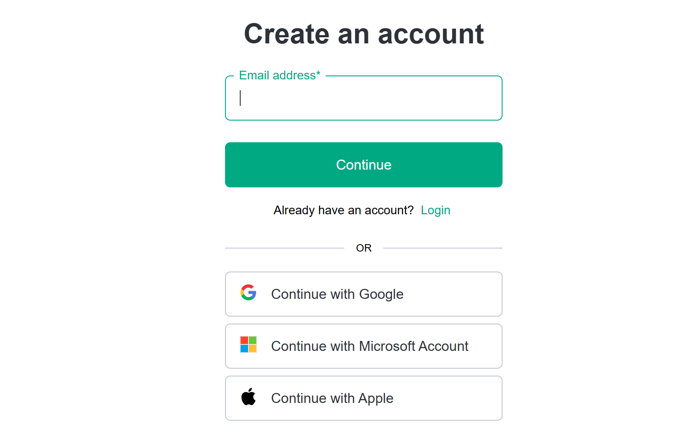
Task: Navigate to Login for existing accounts
Action: click(435, 210)
